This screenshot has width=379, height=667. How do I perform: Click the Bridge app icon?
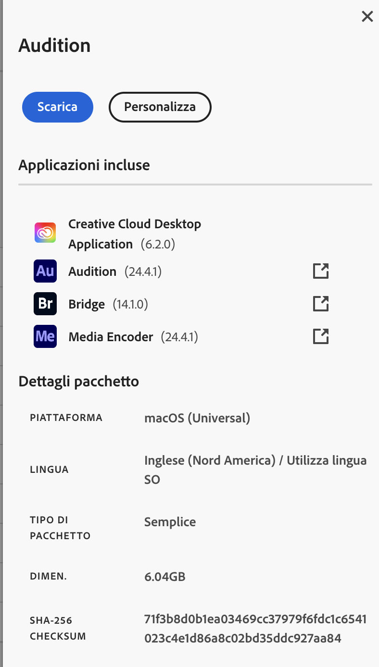[x=45, y=304]
